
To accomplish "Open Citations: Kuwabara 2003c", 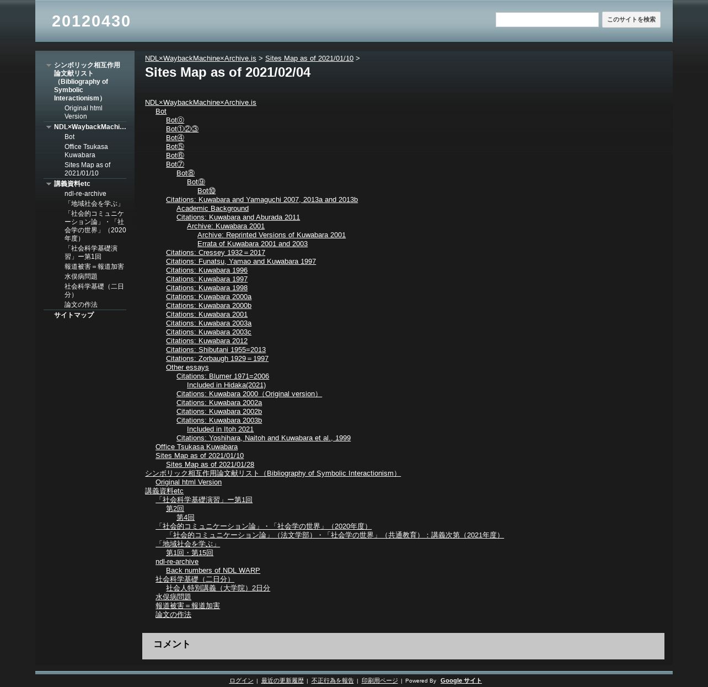I will (208, 332).
